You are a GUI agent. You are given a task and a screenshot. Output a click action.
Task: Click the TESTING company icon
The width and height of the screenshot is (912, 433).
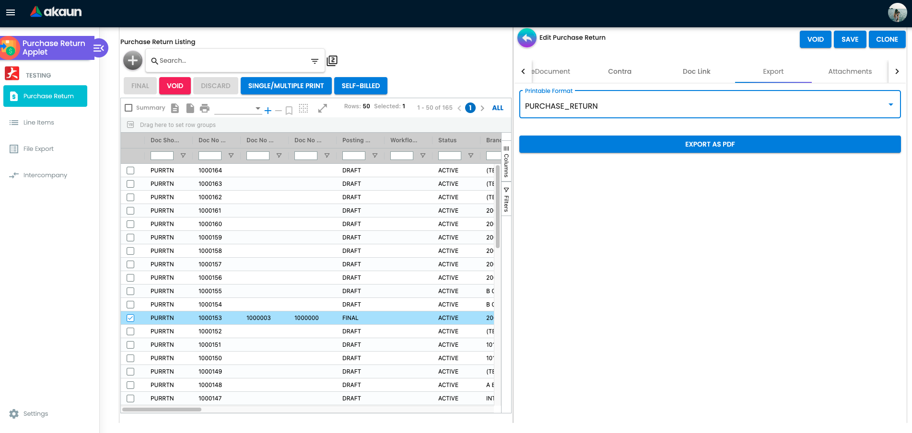click(x=12, y=73)
